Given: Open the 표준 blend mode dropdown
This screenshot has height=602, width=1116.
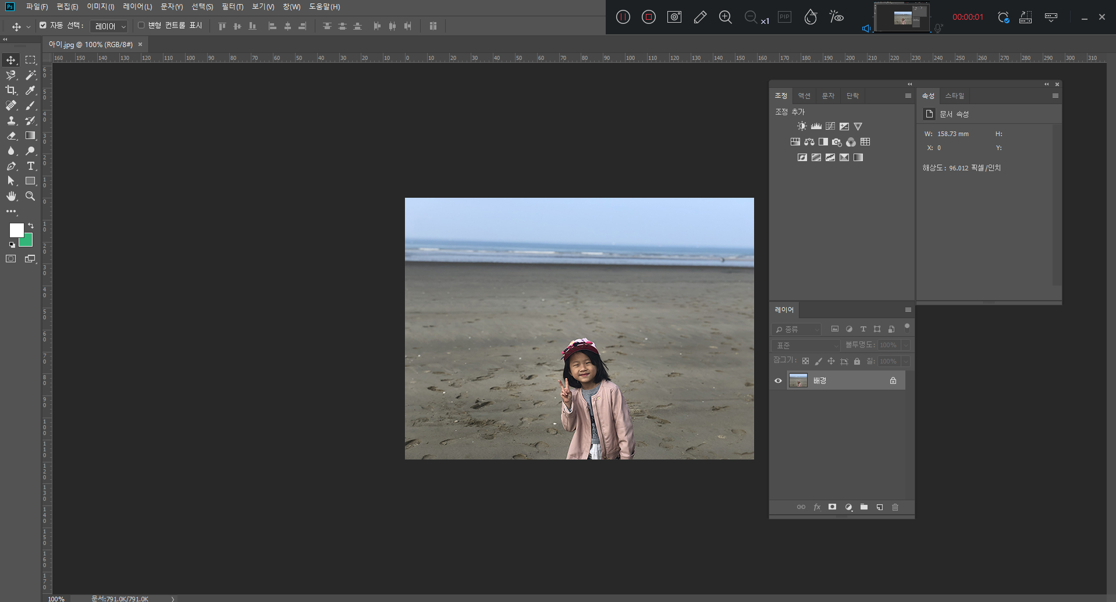Looking at the screenshot, I should pyautogui.click(x=806, y=345).
